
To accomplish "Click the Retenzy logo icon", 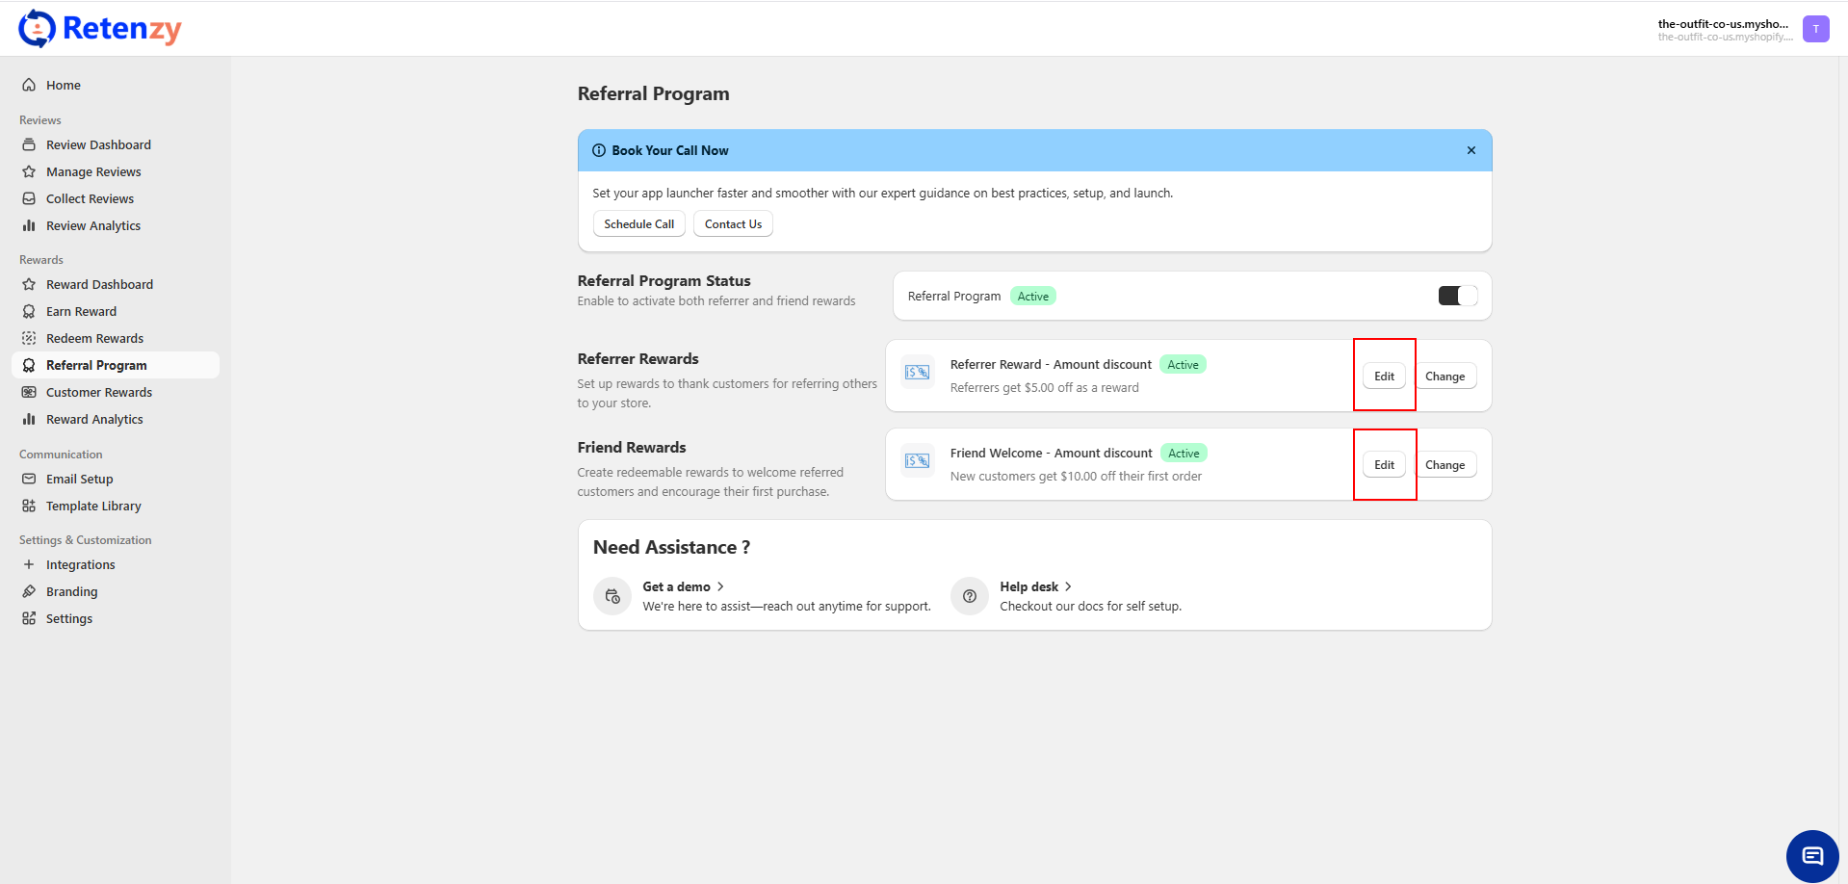I will (x=37, y=29).
